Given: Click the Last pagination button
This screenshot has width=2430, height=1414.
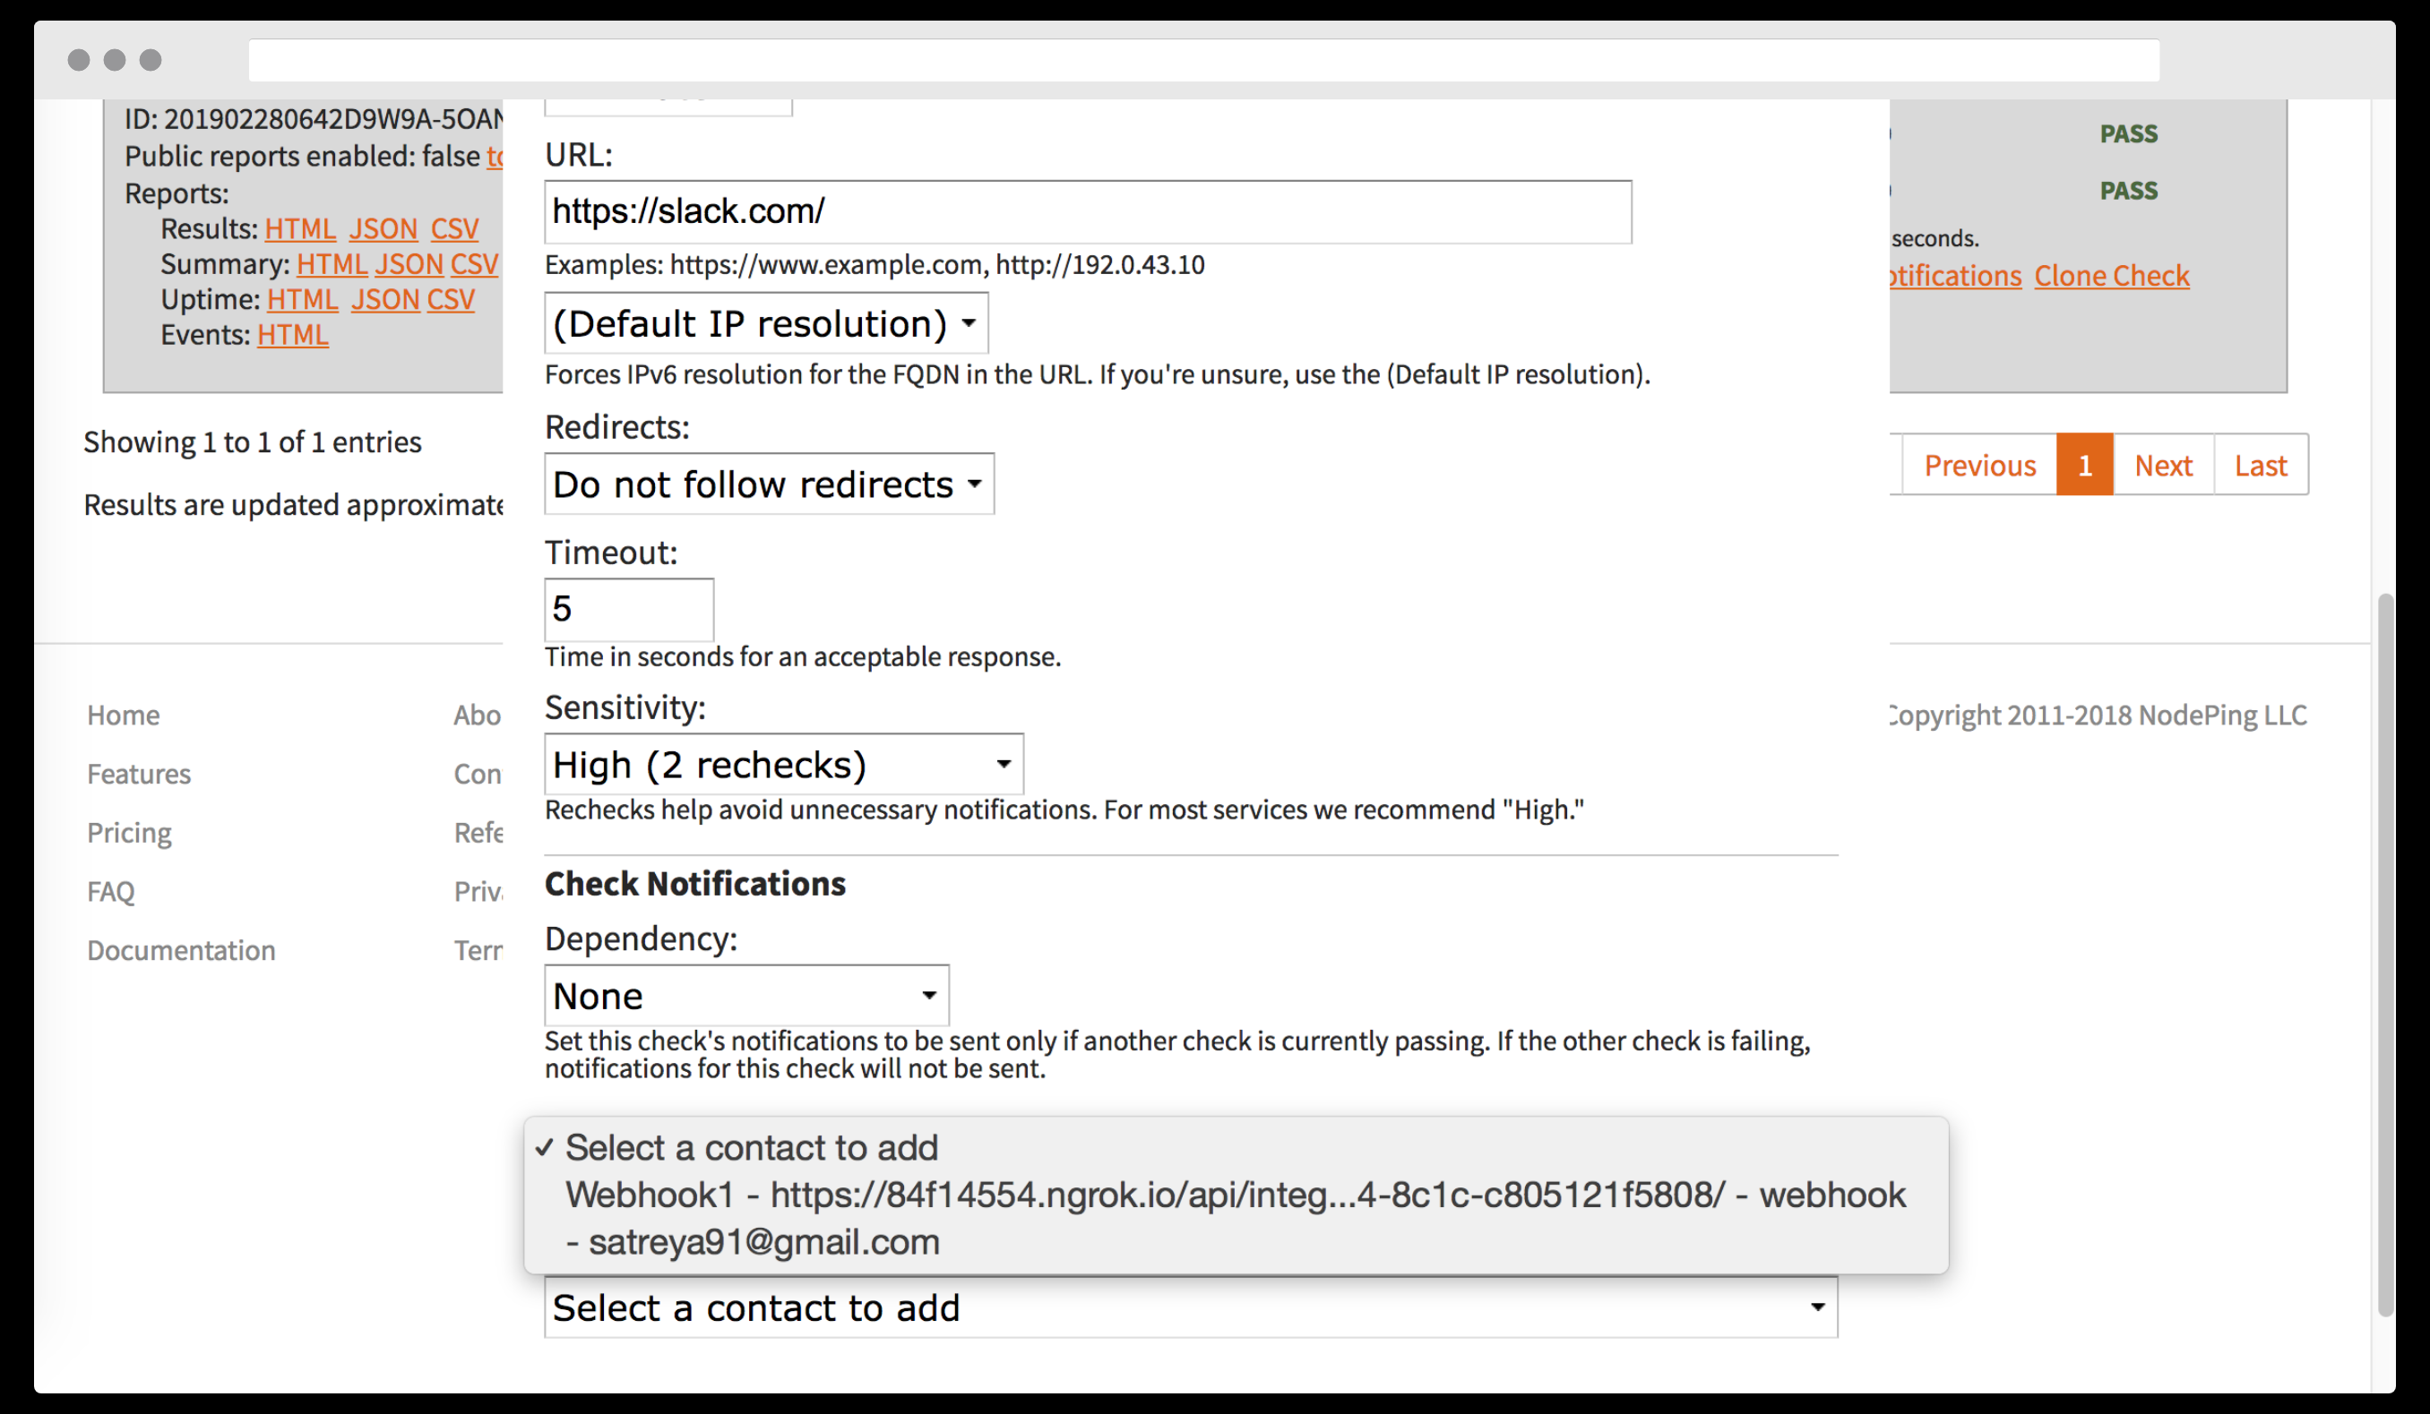Looking at the screenshot, I should [x=2260, y=466].
